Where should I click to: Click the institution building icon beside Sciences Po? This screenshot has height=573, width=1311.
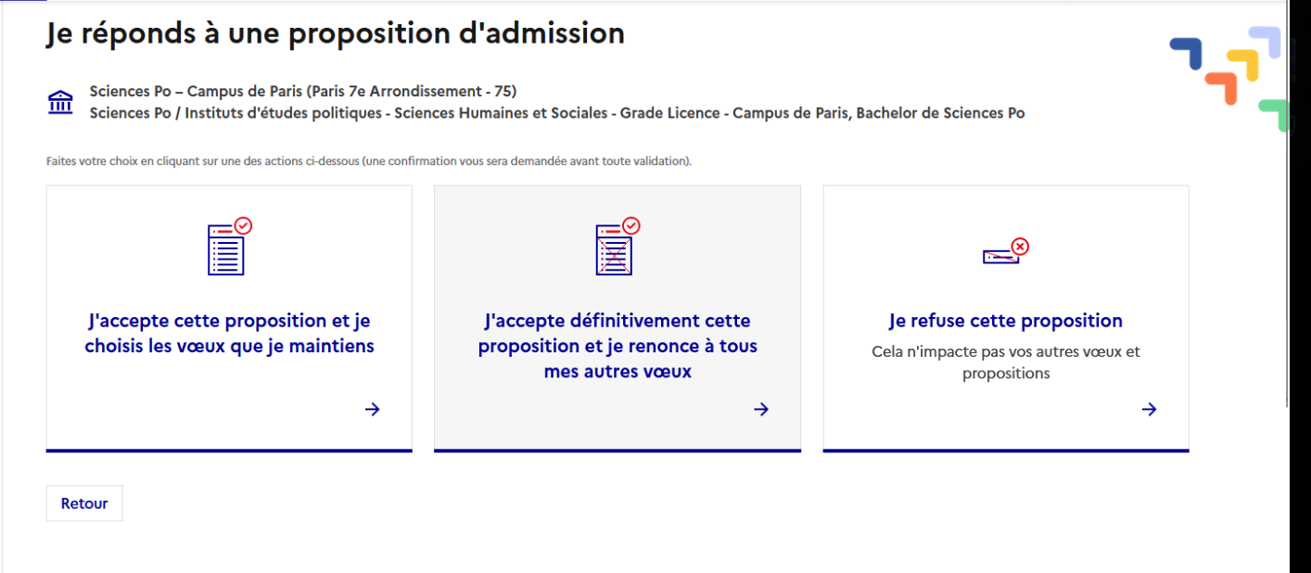pos(60,103)
